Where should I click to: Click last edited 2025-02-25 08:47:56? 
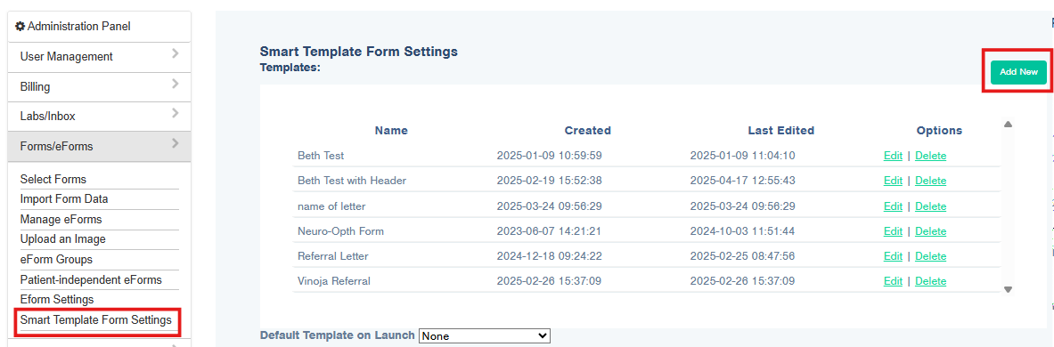743,256
